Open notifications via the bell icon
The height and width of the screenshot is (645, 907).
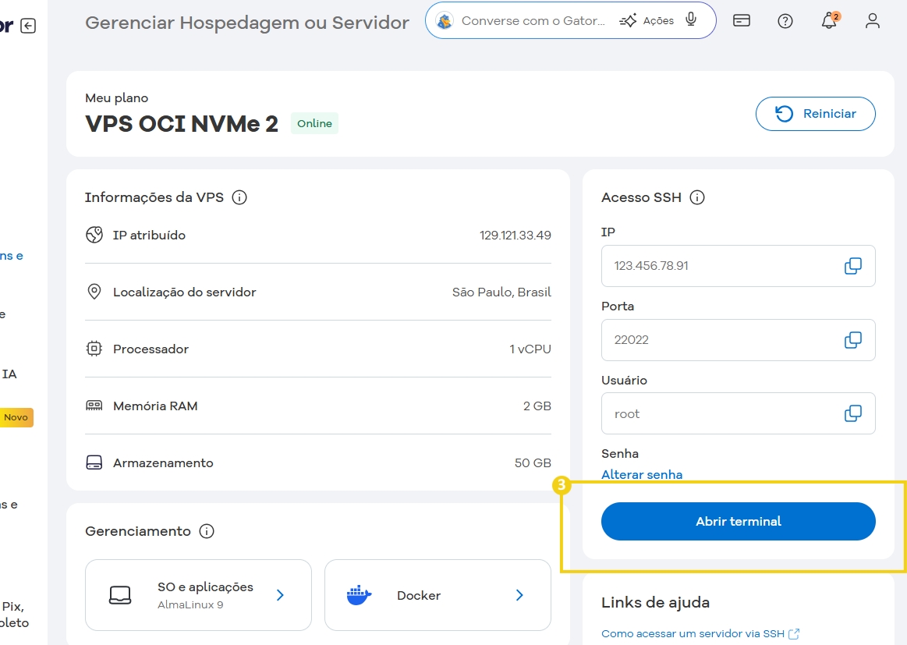click(x=828, y=21)
